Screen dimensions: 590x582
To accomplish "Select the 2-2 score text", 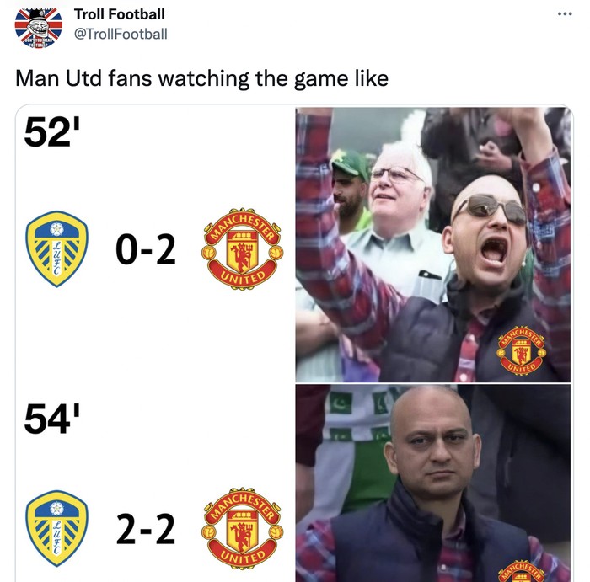I will [146, 529].
